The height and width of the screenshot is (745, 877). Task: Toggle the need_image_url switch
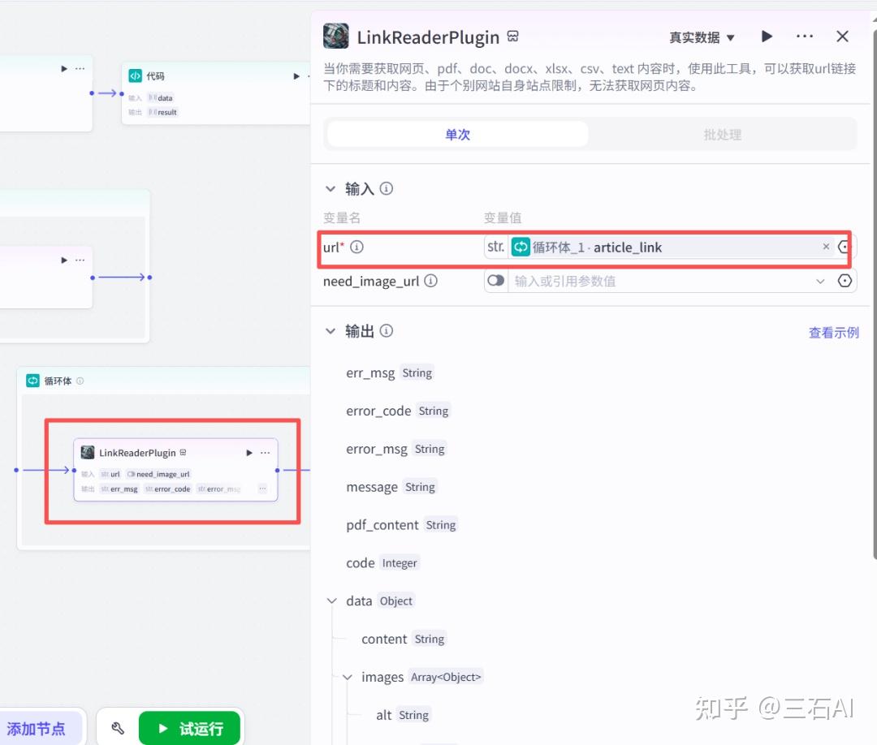pyautogui.click(x=495, y=281)
